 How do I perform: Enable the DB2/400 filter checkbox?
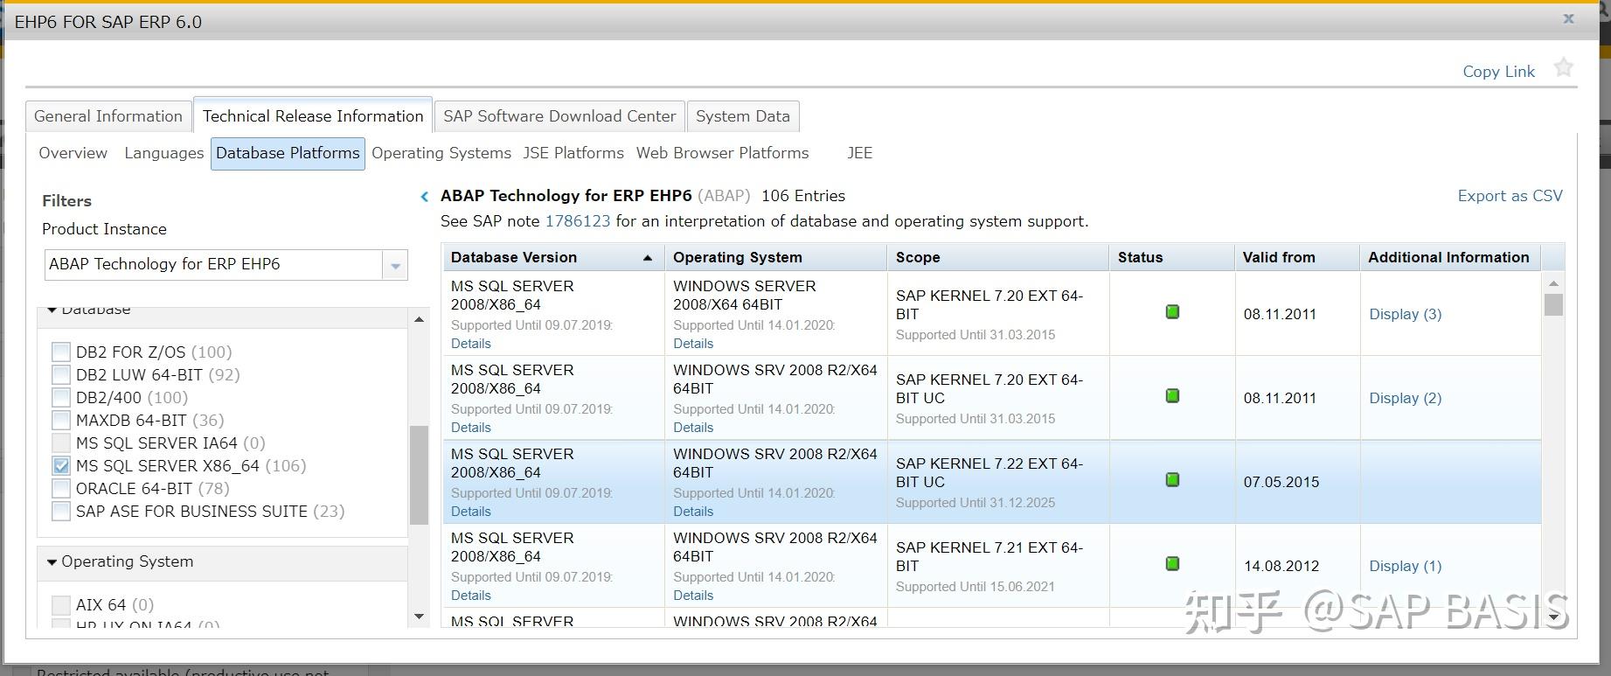61,398
